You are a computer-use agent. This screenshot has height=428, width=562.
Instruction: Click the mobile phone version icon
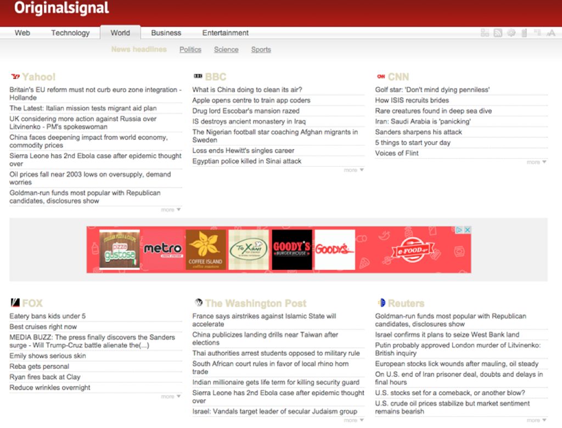coord(524,33)
